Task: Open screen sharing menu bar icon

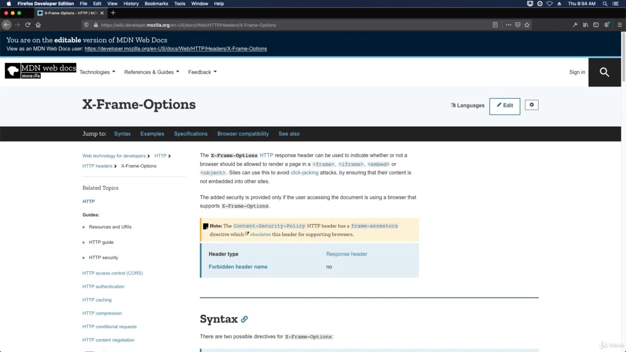Action: tap(530, 3)
